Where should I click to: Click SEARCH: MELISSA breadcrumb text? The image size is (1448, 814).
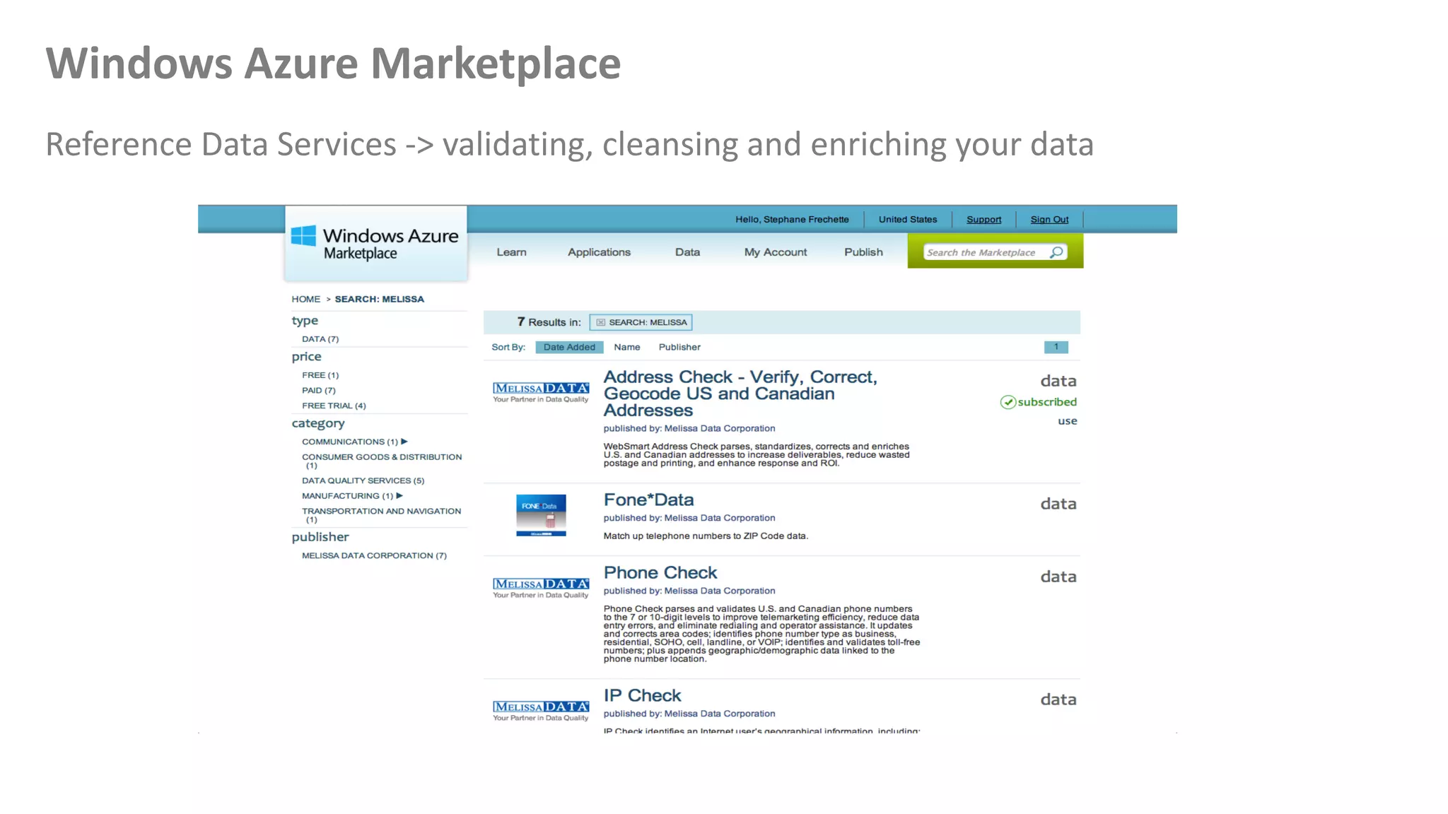(379, 300)
